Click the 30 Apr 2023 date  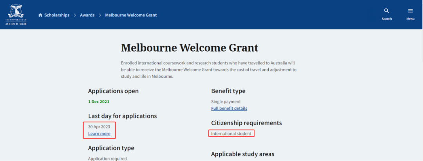pos(99,126)
